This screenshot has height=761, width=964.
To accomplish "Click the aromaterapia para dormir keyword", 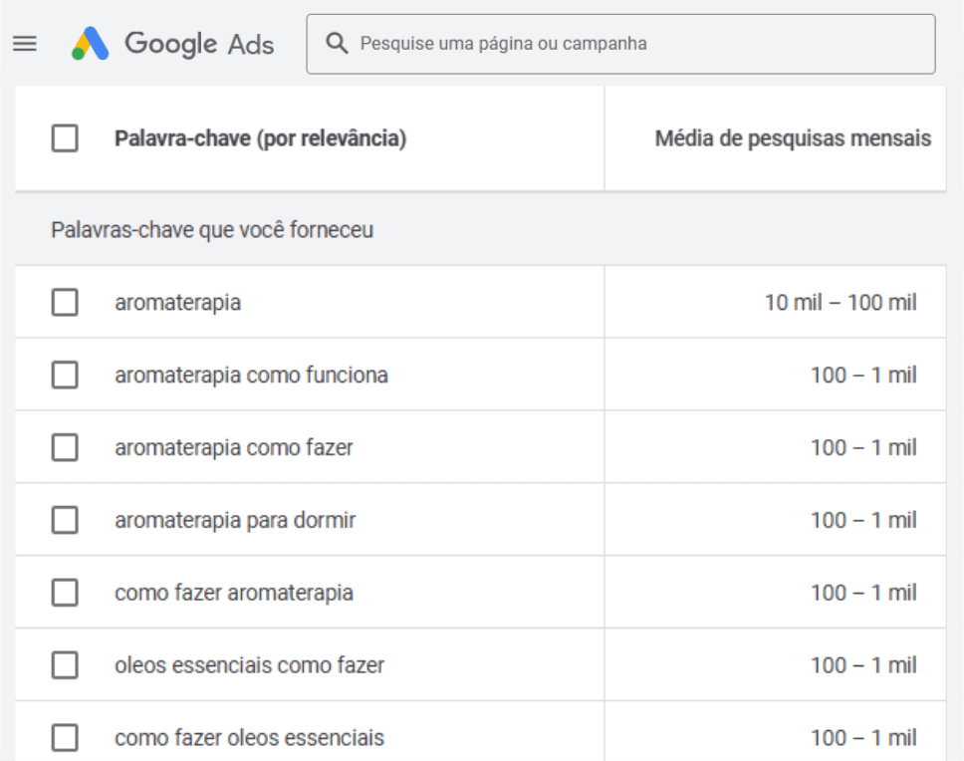I will [234, 520].
